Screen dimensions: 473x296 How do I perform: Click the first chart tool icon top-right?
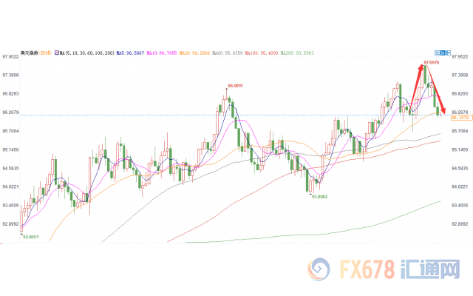(x=437, y=53)
